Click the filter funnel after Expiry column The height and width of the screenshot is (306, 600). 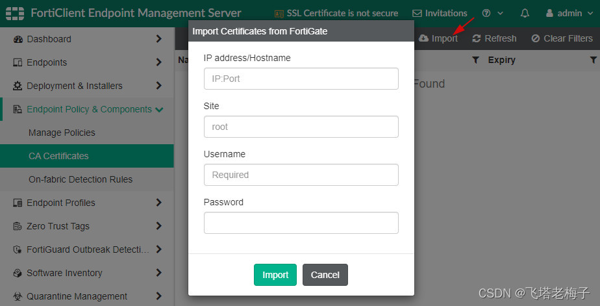point(594,60)
